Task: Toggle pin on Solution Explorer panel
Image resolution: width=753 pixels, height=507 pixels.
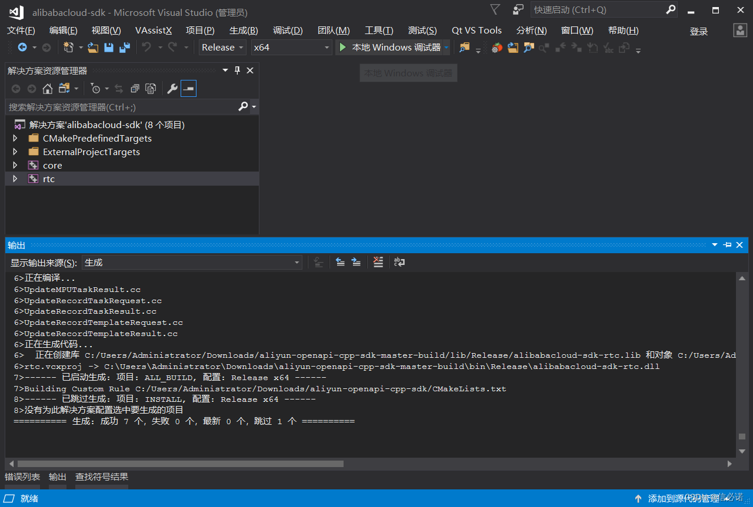Action: point(238,70)
